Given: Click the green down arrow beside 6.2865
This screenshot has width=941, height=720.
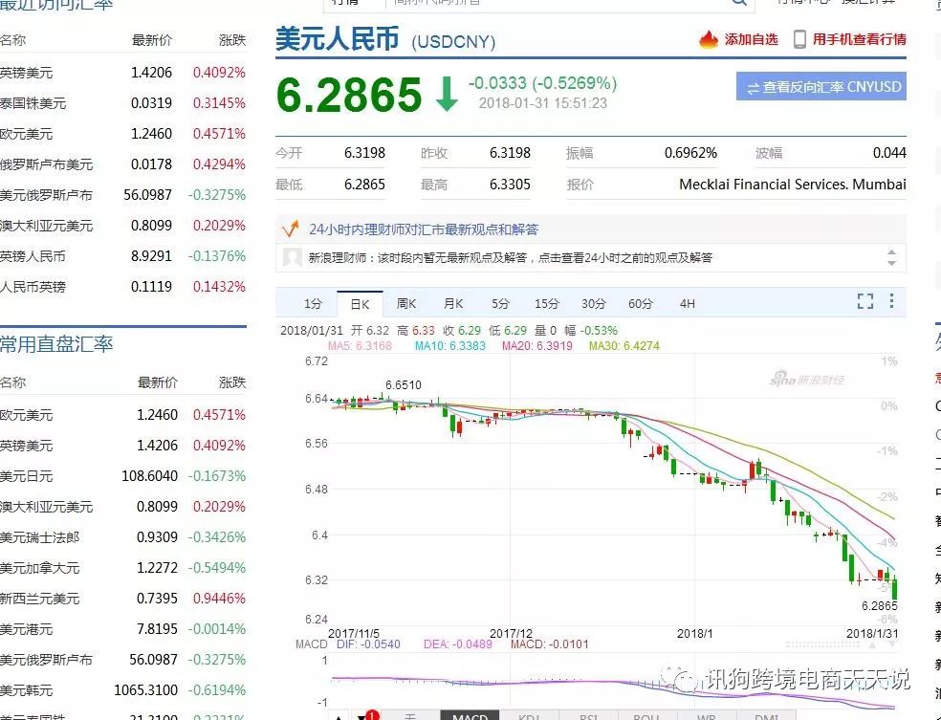Looking at the screenshot, I should coord(446,94).
